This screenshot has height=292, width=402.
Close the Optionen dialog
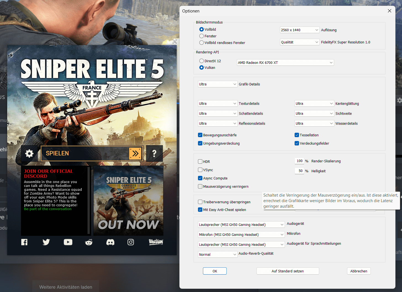[390, 11]
